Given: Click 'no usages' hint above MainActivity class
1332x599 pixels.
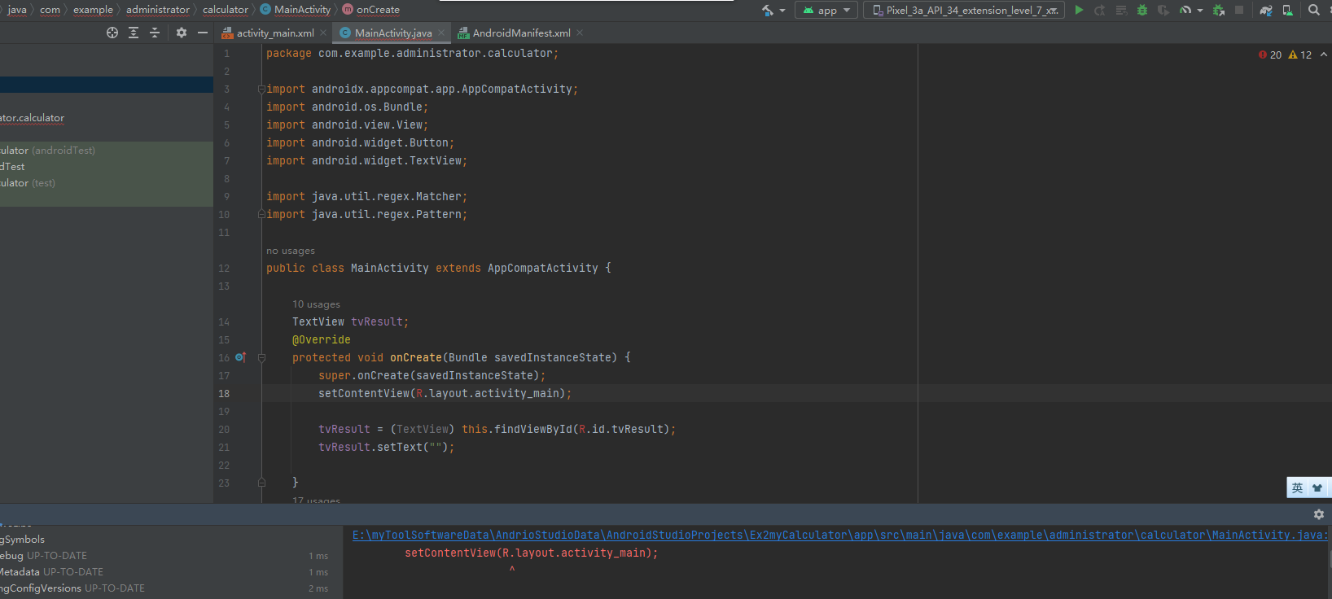Looking at the screenshot, I should (291, 251).
